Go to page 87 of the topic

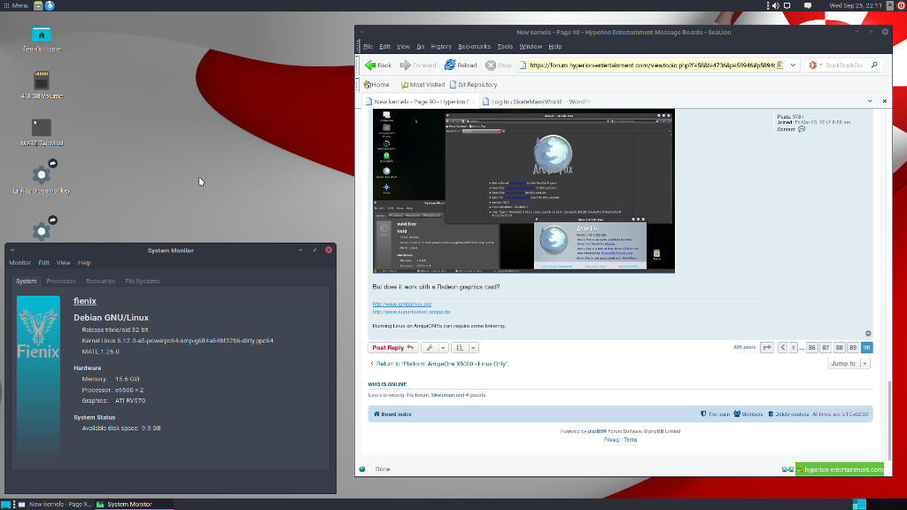(826, 347)
